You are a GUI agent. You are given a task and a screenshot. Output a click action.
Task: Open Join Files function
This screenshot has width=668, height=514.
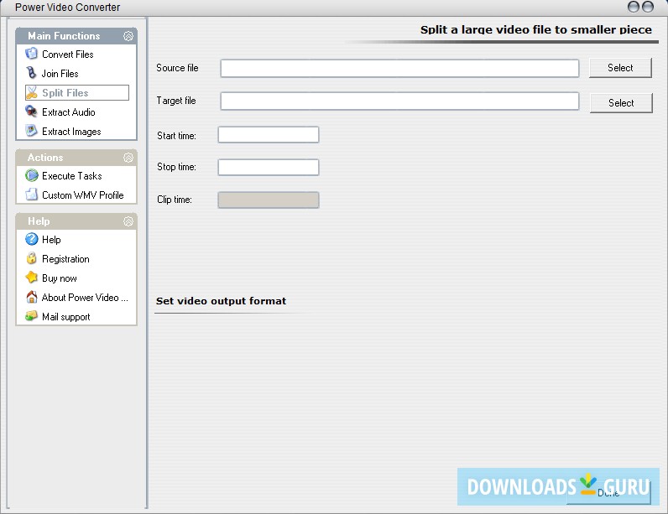click(x=60, y=73)
